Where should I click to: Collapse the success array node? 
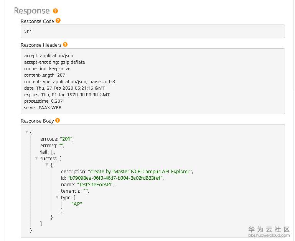point(36,158)
